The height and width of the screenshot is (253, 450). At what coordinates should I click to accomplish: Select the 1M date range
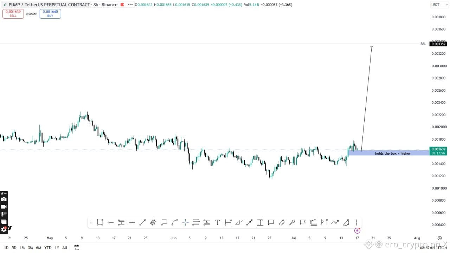(x=22, y=248)
